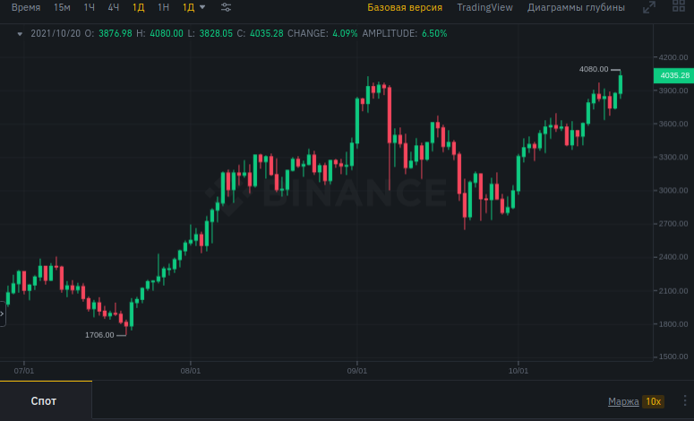
Task: Click the 4080.00 high marker label
Action: click(x=594, y=69)
